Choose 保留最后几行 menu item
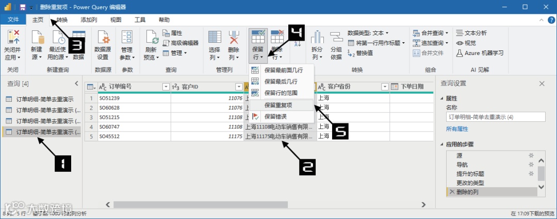The height and width of the screenshot is (219, 557). pos(282,82)
